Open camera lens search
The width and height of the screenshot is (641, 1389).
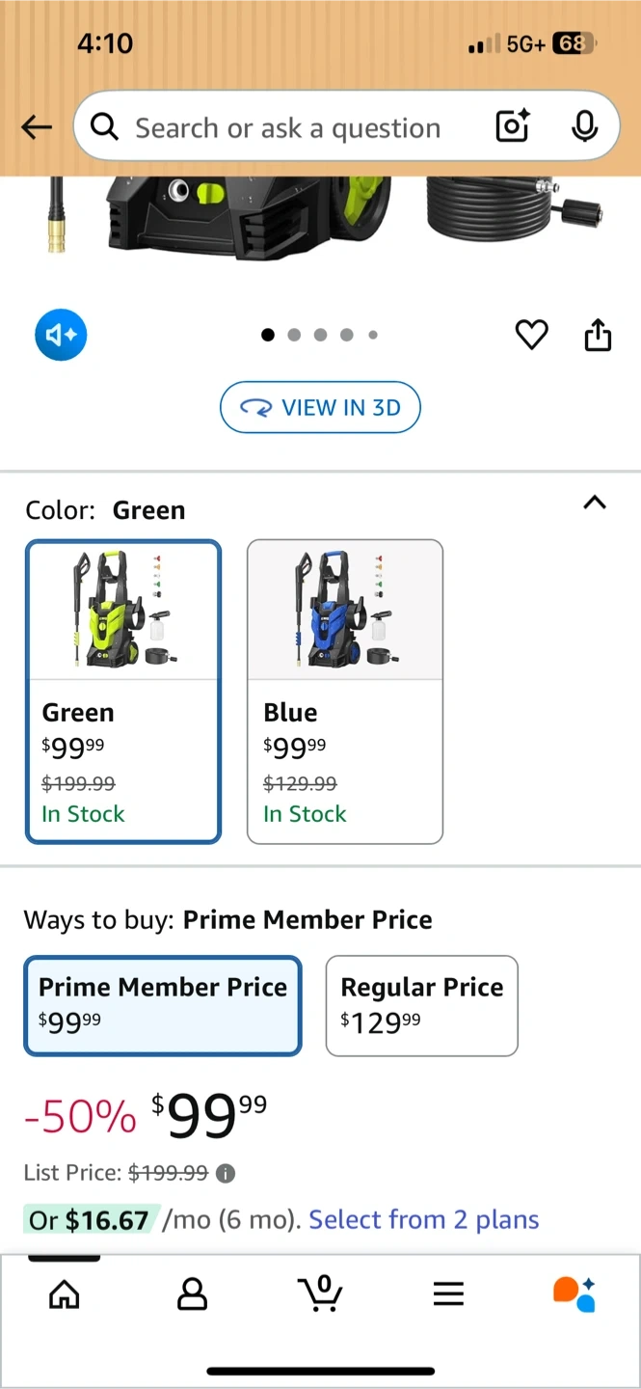point(512,126)
